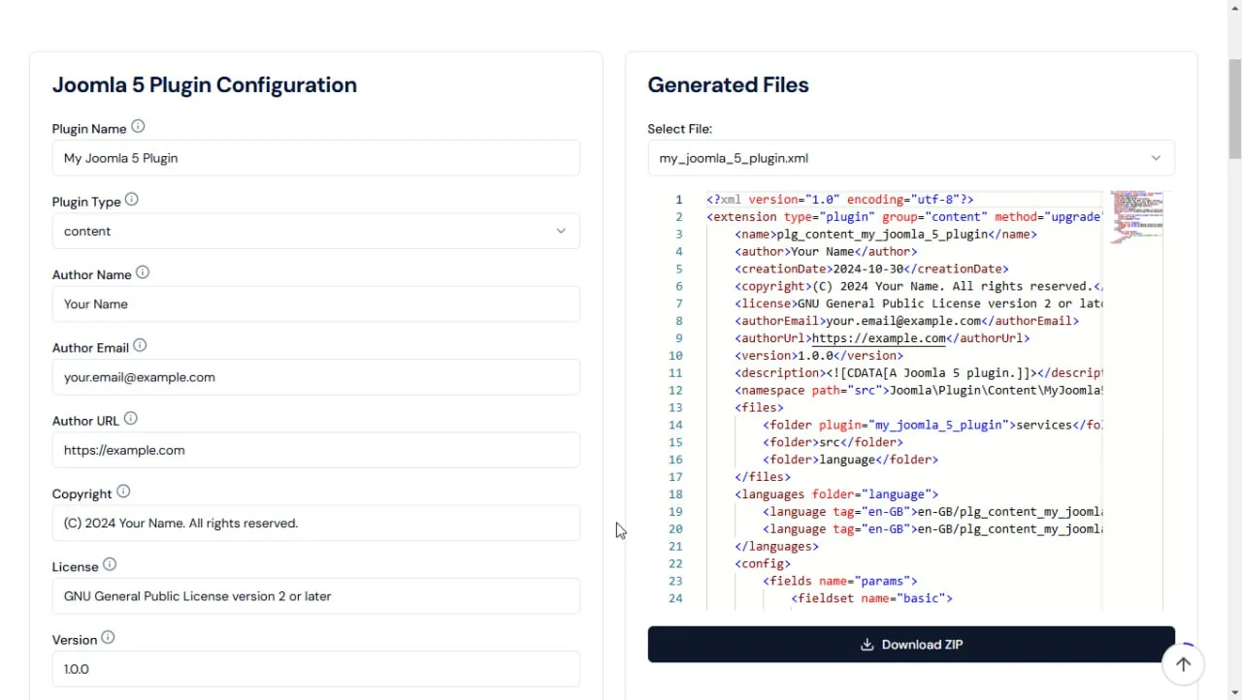
Task: Click the Author Name text field
Action: pyautogui.click(x=315, y=304)
